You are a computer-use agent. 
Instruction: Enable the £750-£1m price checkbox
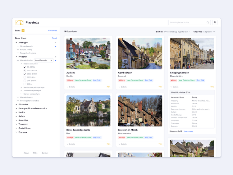pos(25,77)
